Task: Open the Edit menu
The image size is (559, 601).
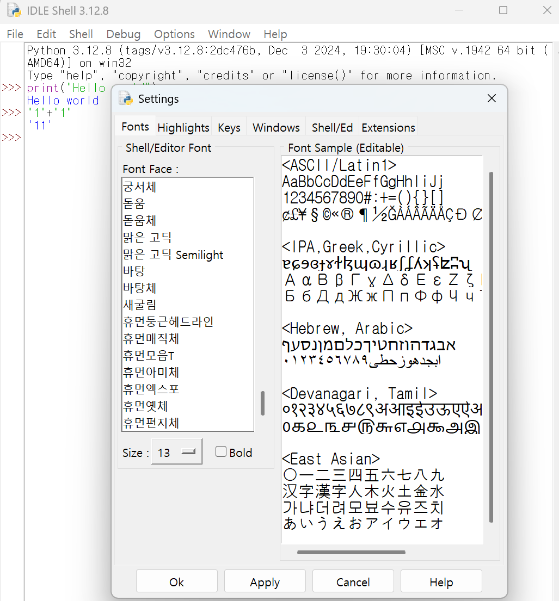Action: (46, 34)
